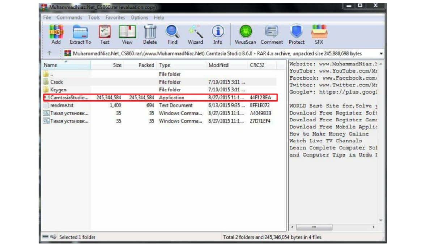Click the CamtasiaStudio application file icon
This screenshot has height=244, width=434.
pos(47,98)
